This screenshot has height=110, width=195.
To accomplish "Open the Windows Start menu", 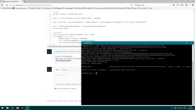I will point(2,108).
